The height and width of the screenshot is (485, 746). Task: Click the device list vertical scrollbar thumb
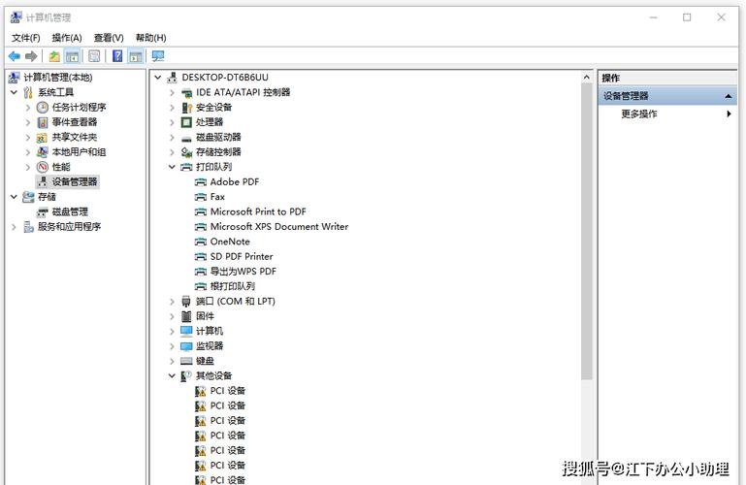(587, 232)
